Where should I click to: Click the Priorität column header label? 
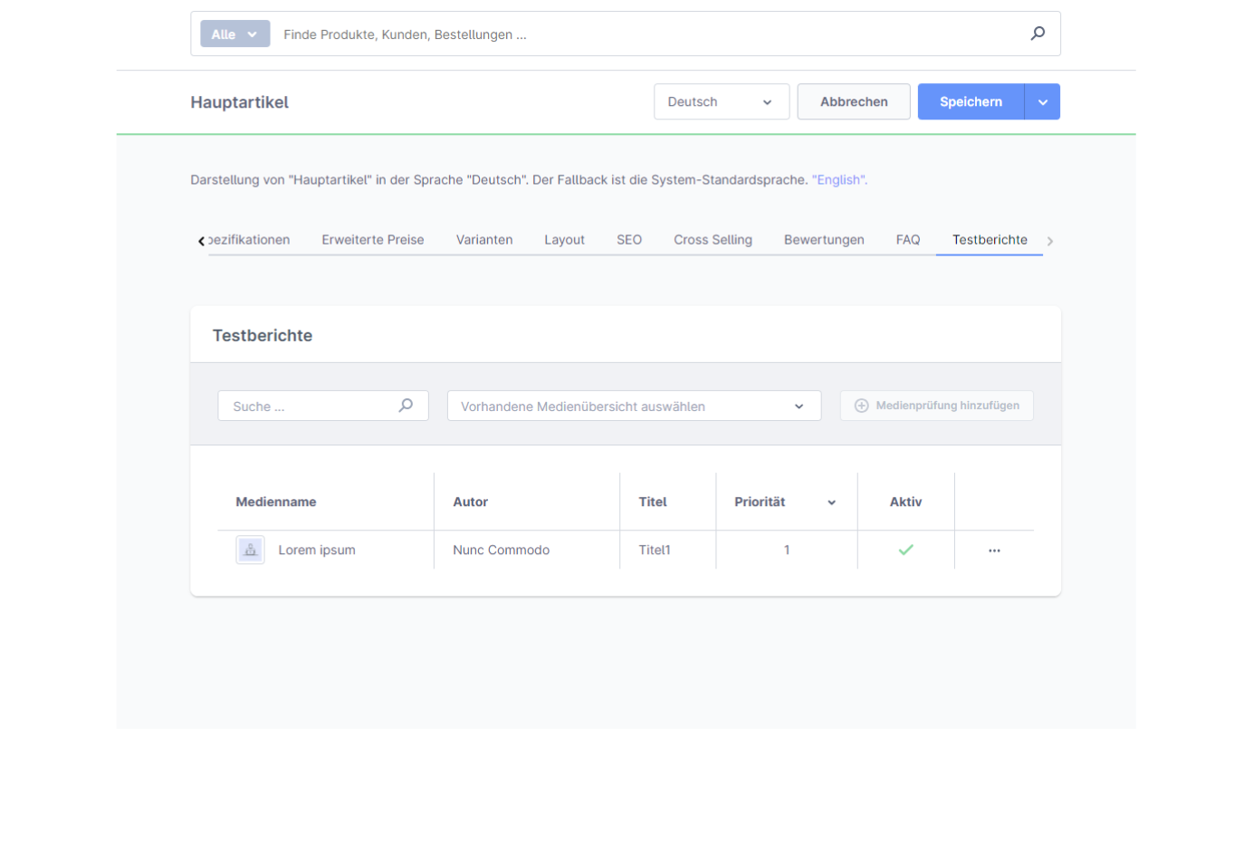click(760, 502)
